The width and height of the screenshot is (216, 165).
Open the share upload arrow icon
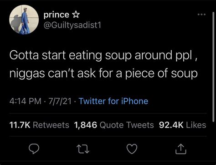coord(181,149)
